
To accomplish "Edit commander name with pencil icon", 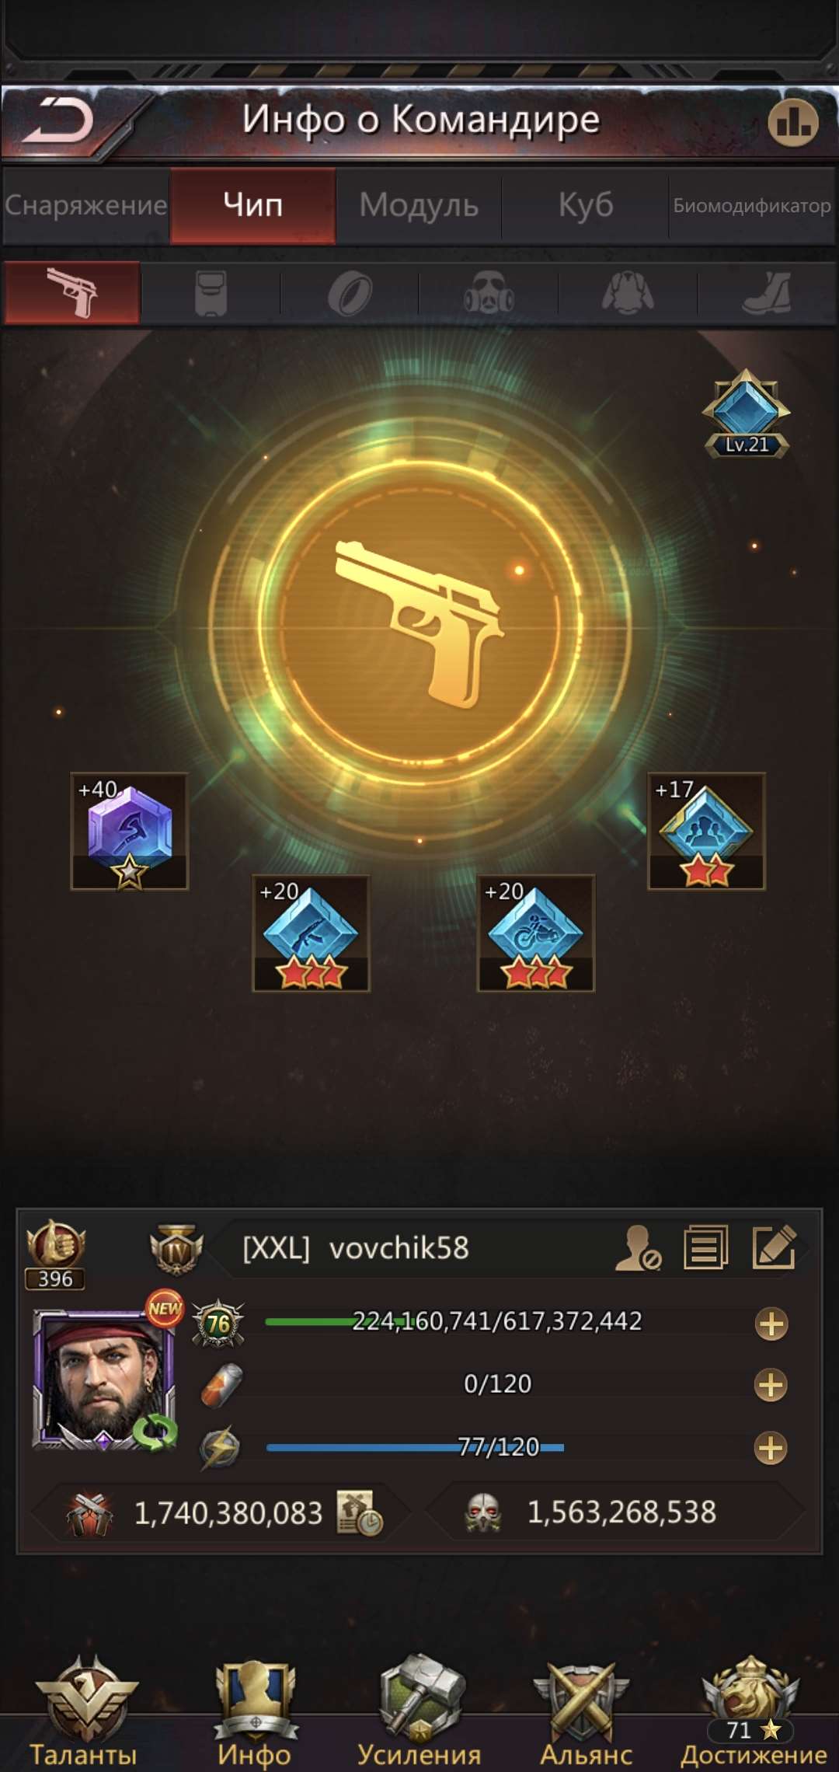I will [774, 1247].
